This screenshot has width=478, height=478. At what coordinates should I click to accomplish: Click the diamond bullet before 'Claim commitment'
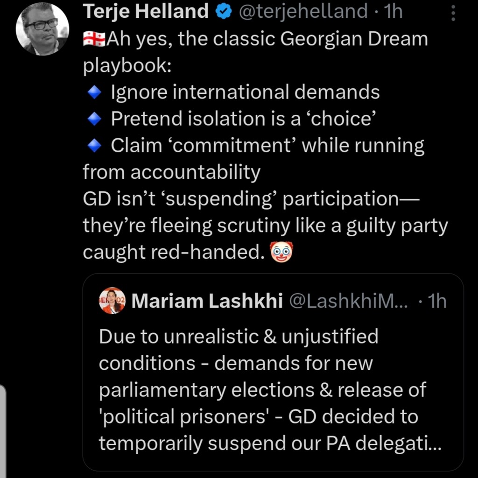coord(94,146)
